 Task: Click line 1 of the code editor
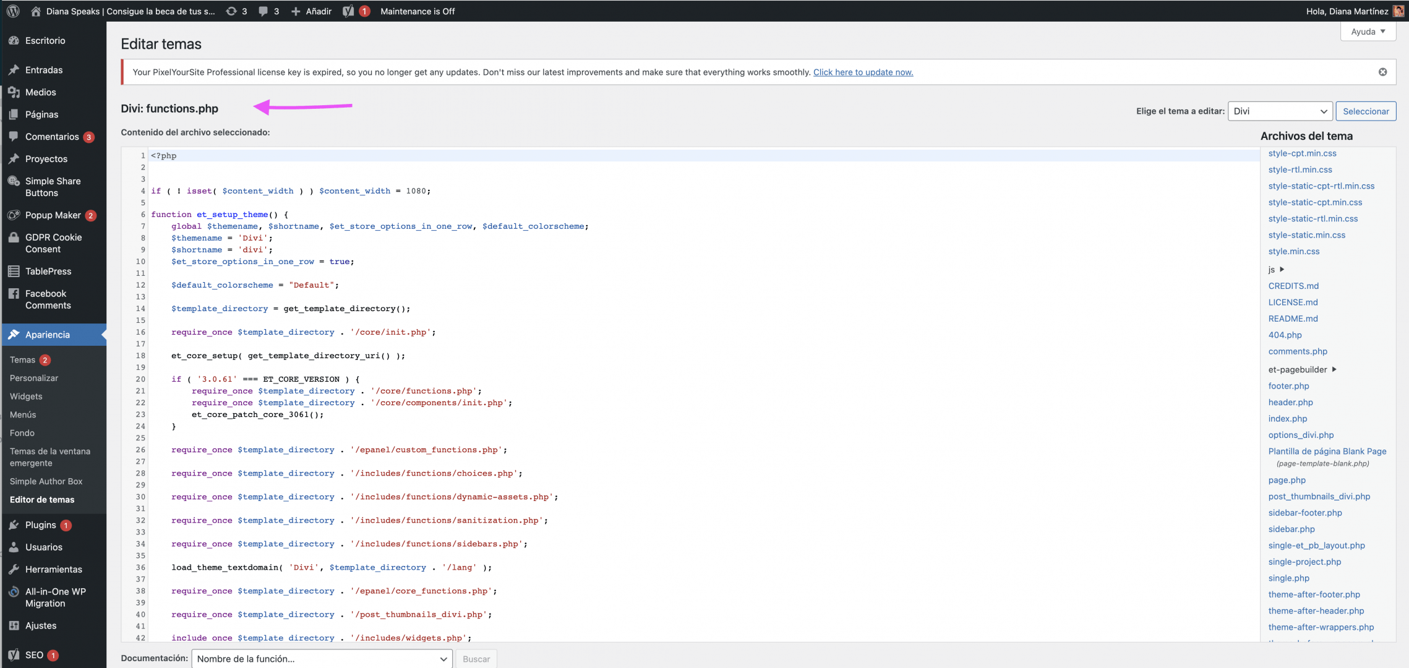tap(704, 156)
